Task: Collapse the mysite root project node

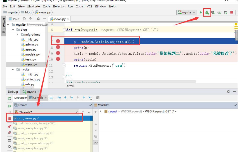Action: pyautogui.click(x=8, y=25)
